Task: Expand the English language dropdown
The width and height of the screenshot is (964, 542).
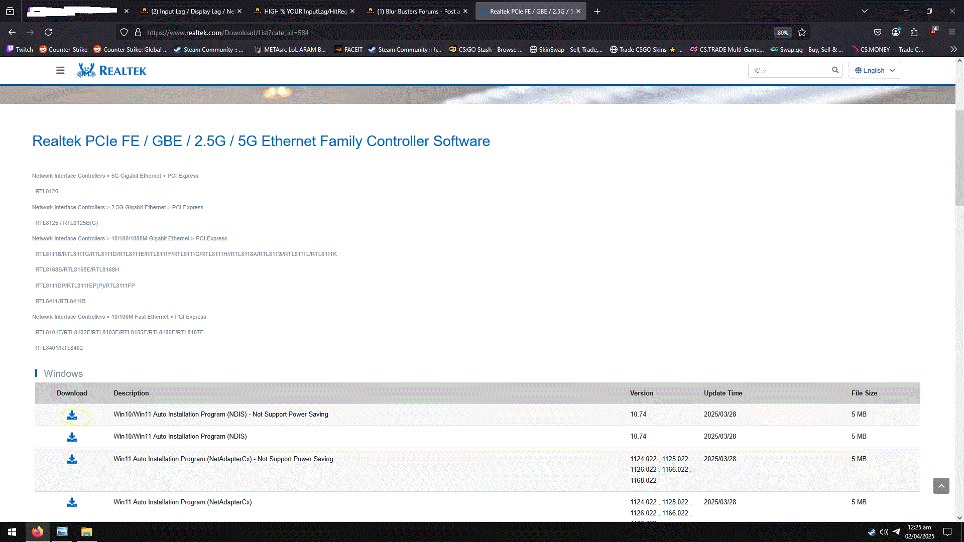Action: pyautogui.click(x=875, y=70)
